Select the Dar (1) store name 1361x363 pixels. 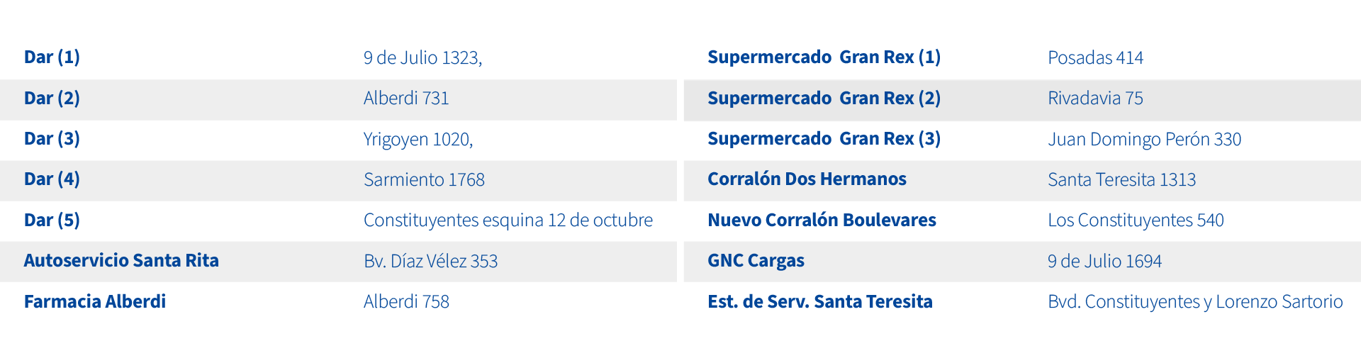pos(52,57)
